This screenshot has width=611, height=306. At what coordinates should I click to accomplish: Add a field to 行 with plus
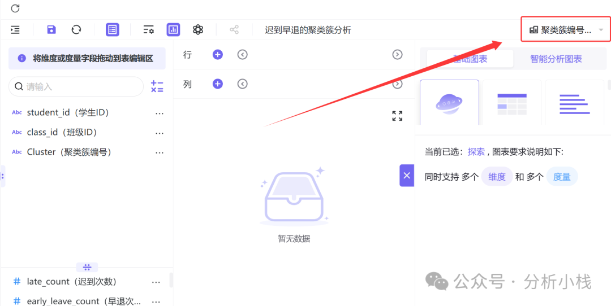click(217, 55)
